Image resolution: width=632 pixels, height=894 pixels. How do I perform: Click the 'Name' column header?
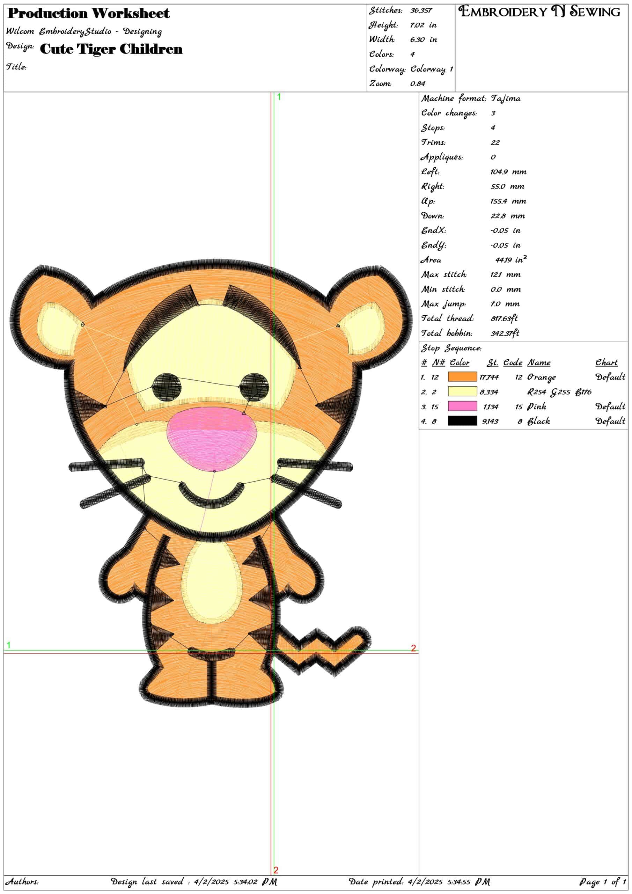tap(539, 363)
